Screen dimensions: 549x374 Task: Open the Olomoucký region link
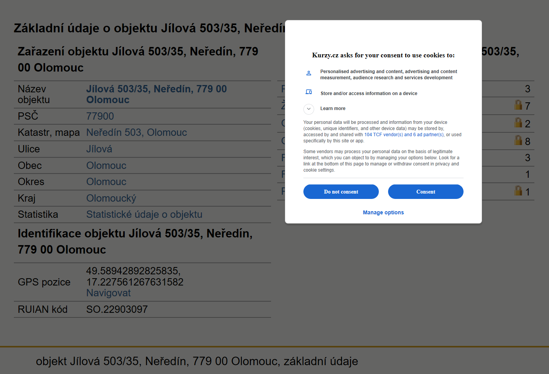111,198
